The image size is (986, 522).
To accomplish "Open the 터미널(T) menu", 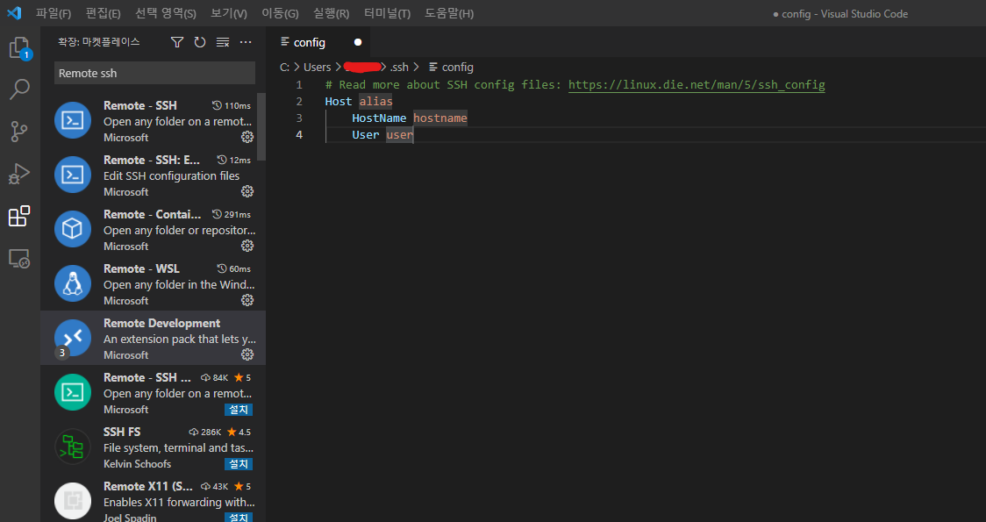I will coord(387,13).
